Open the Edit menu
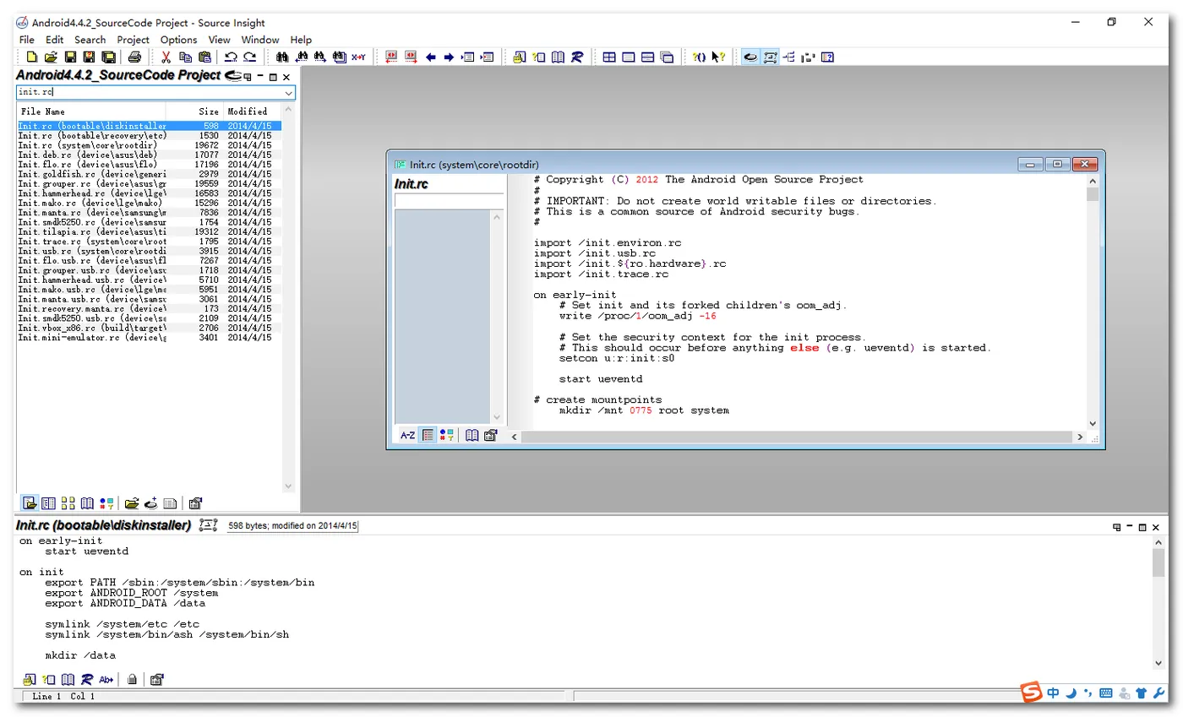The height and width of the screenshot is (717, 1183). click(x=55, y=40)
